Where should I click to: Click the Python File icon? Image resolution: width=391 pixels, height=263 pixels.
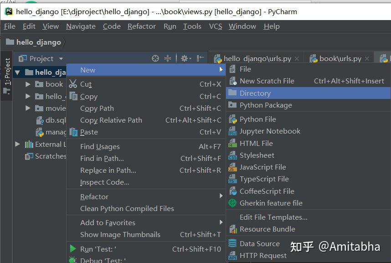[233, 119]
